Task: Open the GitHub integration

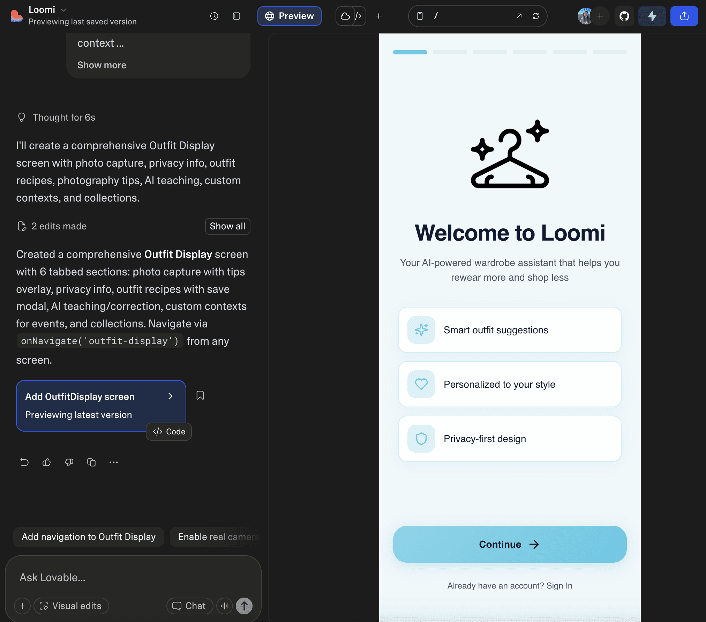Action: tap(624, 16)
